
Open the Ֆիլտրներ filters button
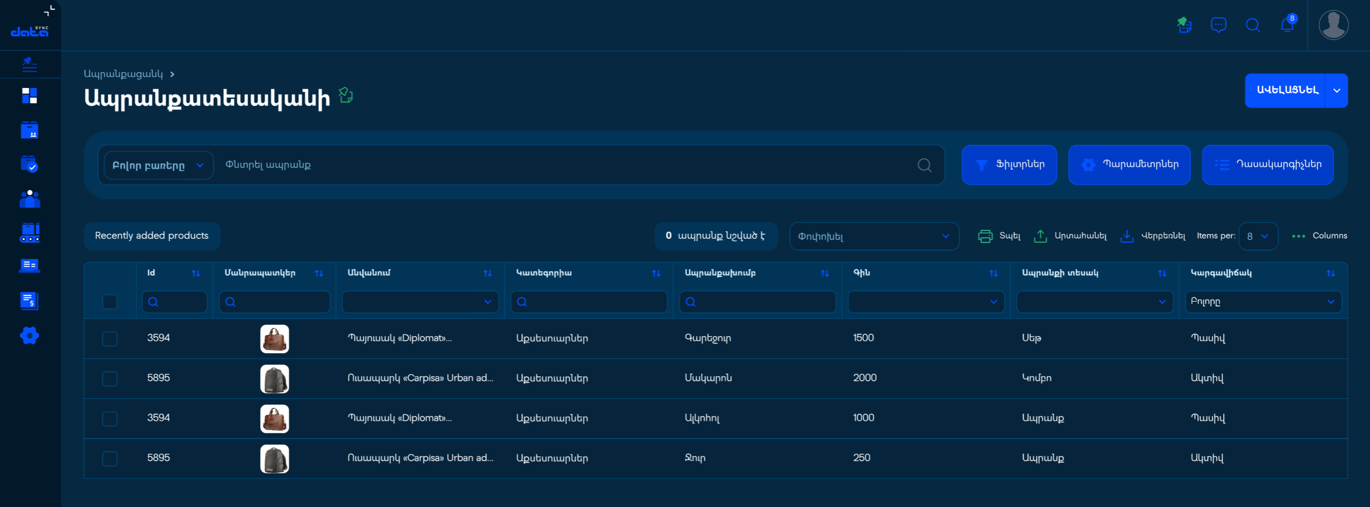[1009, 165]
